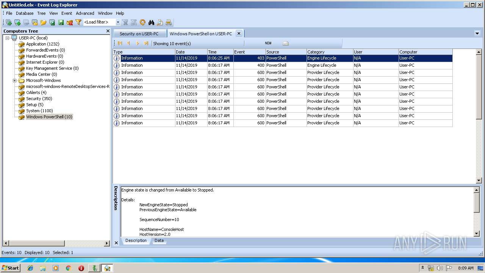This screenshot has width=485, height=273.
Task: Click the Print preview magnifier icon
Action: pos(160,22)
